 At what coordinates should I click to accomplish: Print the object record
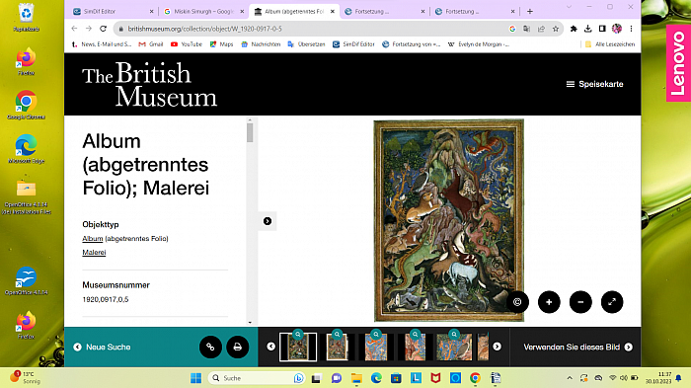click(x=238, y=347)
